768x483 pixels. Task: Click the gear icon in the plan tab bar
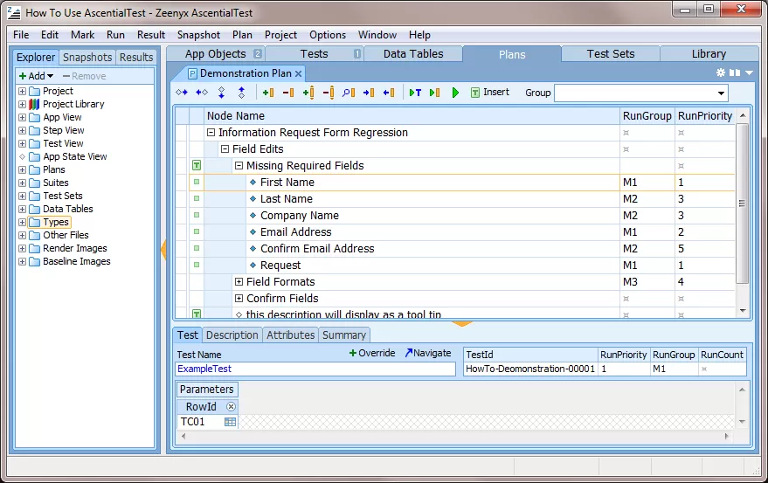[721, 72]
